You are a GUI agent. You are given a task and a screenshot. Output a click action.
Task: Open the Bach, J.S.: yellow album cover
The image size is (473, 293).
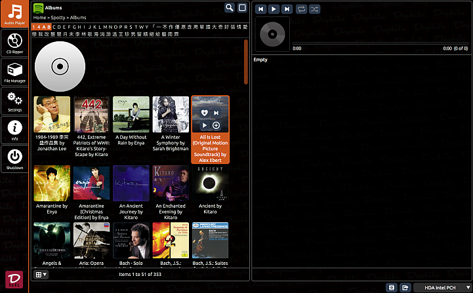click(171, 241)
